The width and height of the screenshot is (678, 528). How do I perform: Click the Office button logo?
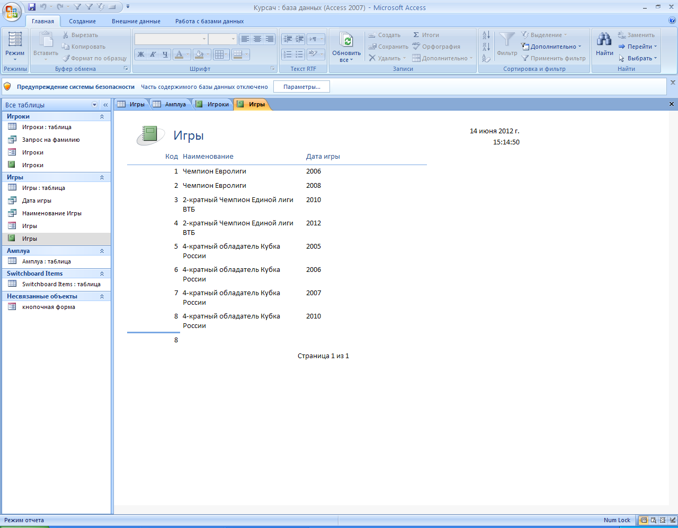tap(12, 11)
